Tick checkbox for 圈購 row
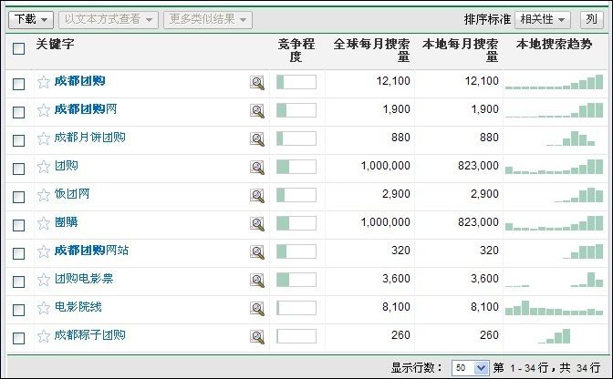613x379 pixels. tap(19, 224)
